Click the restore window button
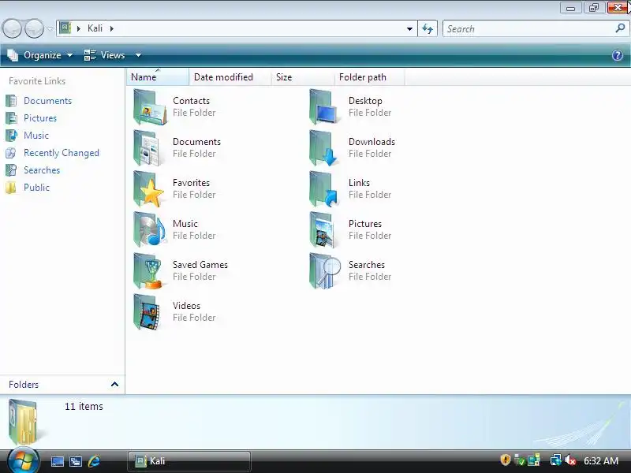This screenshot has height=473, width=631. [x=594, y=8]
